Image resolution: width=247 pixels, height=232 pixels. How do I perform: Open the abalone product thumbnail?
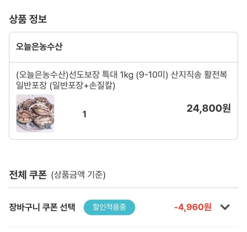pyautogui.click(x=35, y=113)
